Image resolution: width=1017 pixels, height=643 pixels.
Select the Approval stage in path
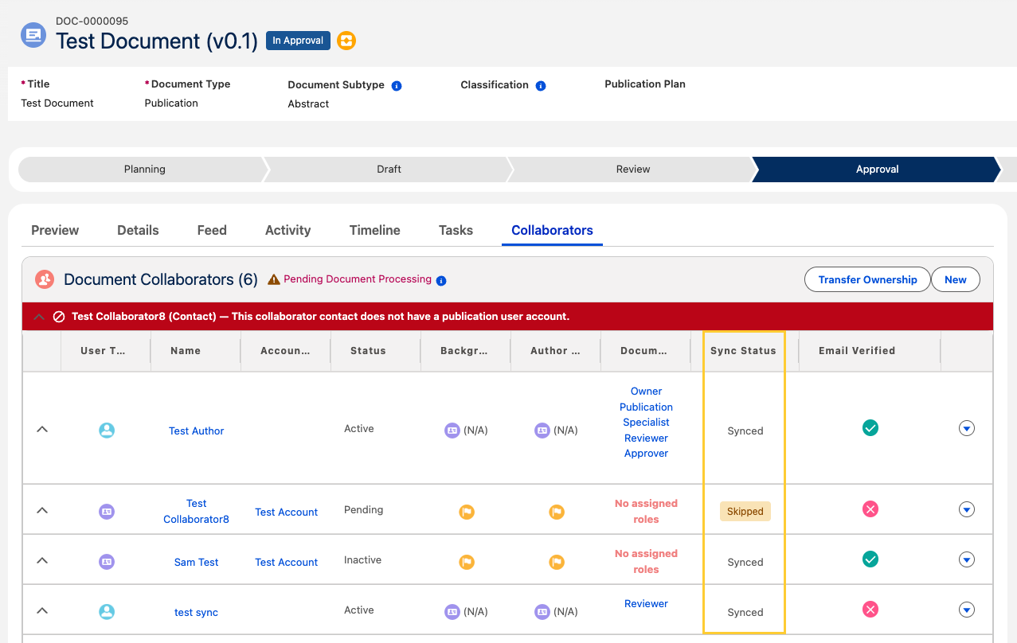(877, 169)
